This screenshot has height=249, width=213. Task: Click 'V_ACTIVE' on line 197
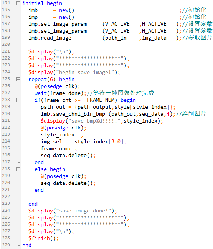point(117,24)
